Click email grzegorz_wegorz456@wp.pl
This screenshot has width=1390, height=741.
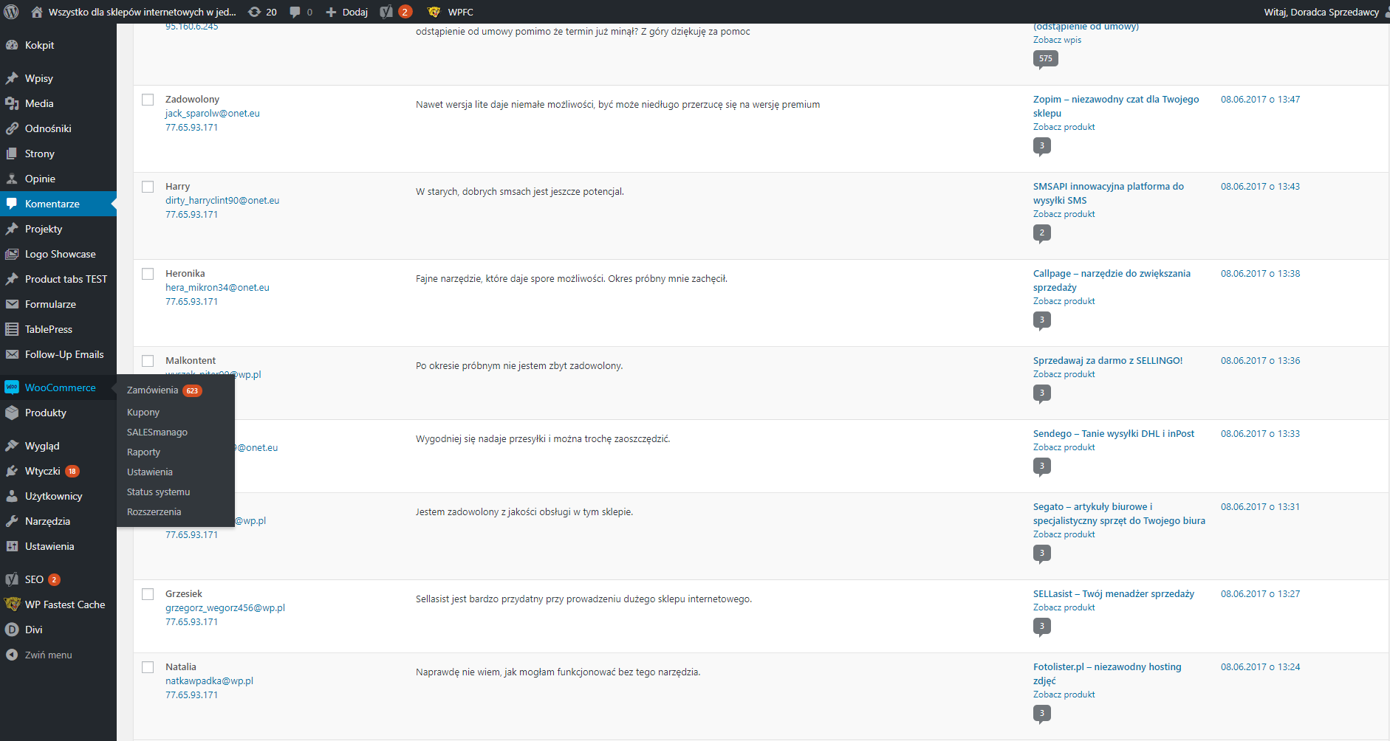coord(225,608)
